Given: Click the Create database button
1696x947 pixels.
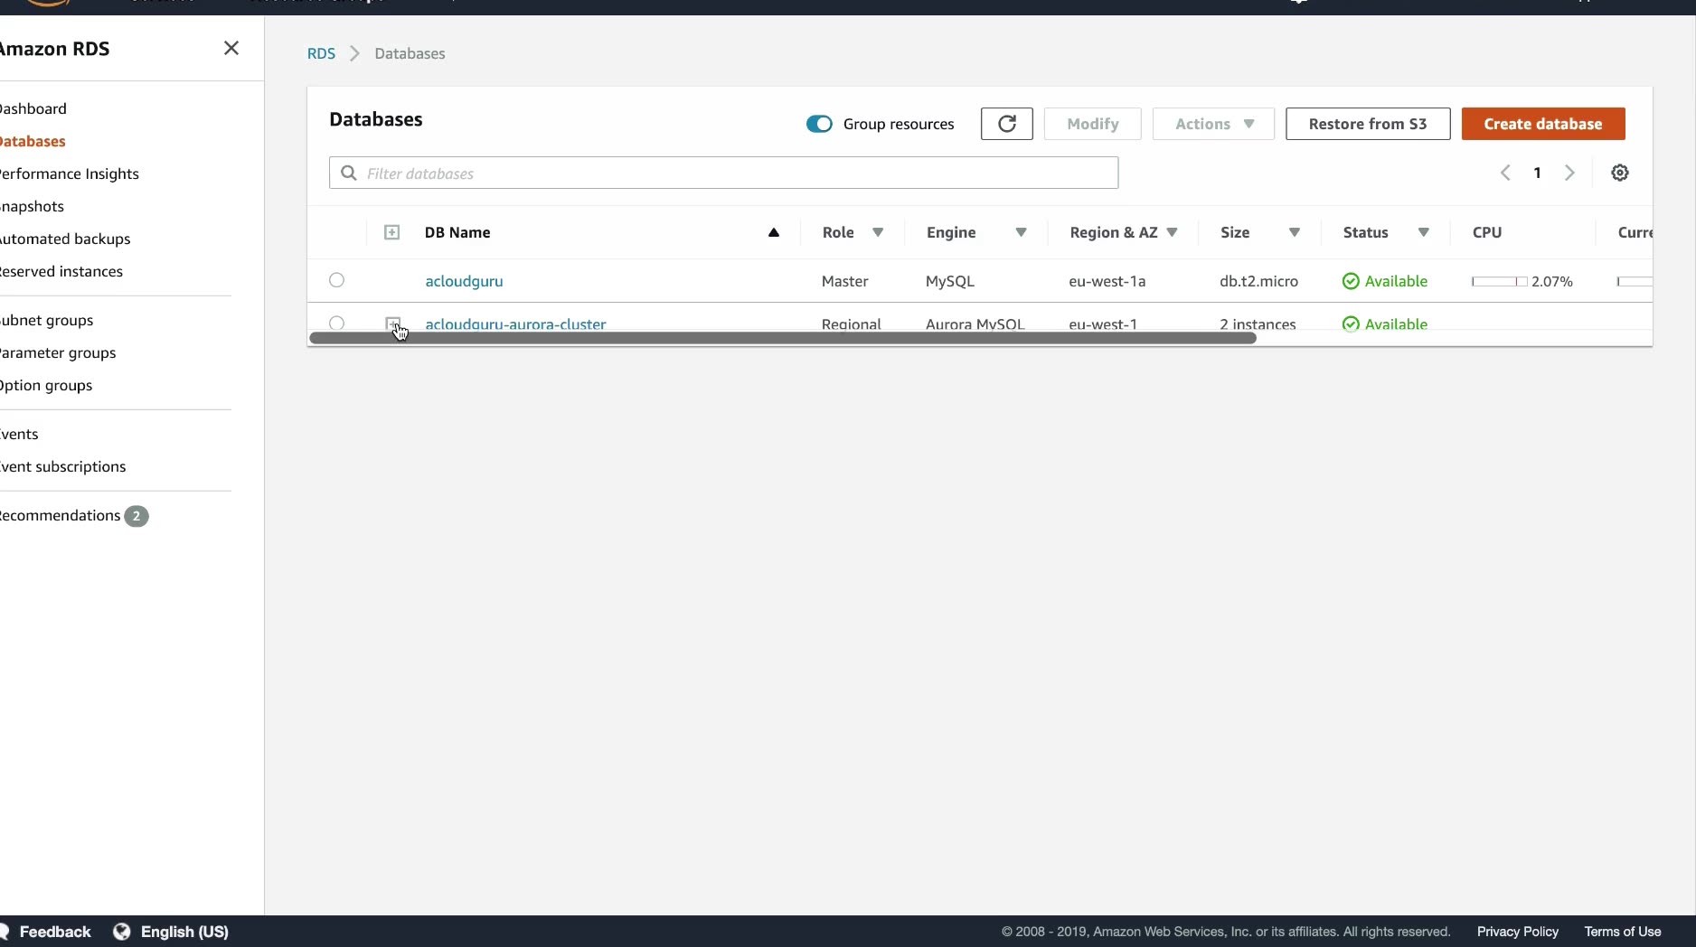Looking at the screenshot, I should tap(1542, 124).
